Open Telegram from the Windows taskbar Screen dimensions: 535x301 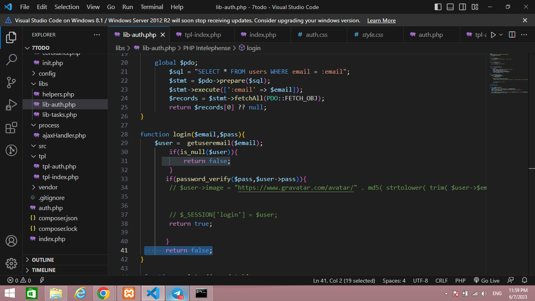(x=177, y=293)
